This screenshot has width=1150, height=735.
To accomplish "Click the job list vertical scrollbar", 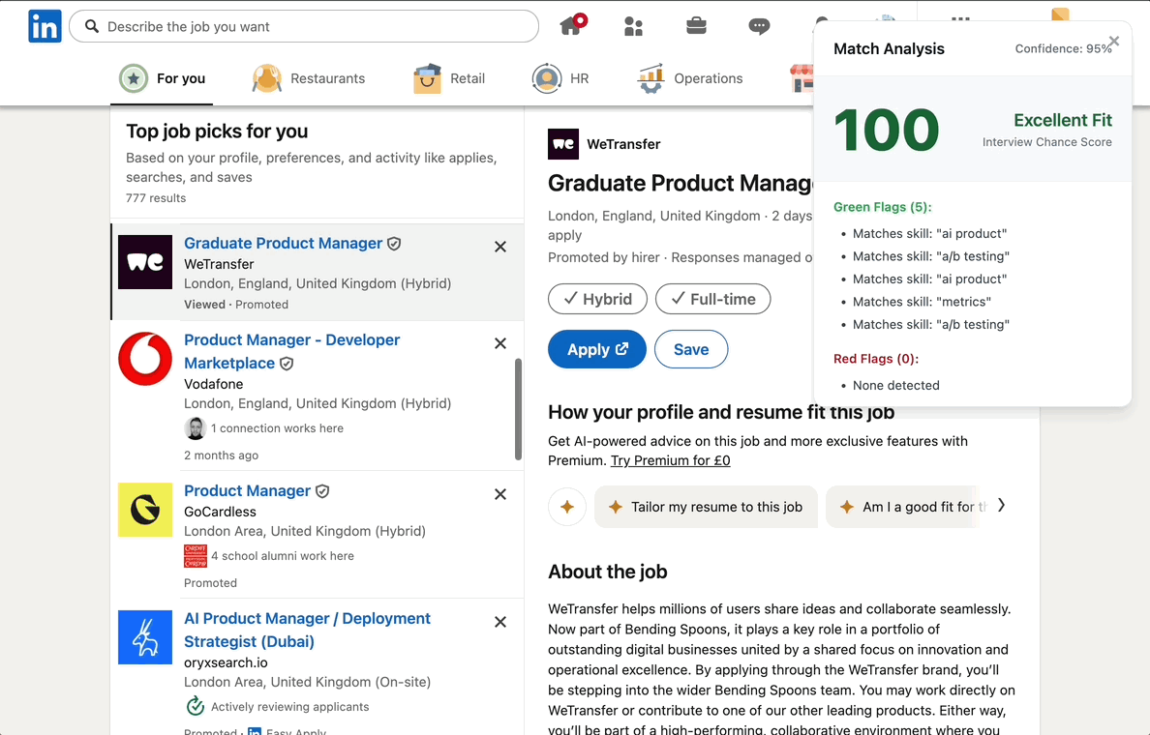I will (518, 409).
